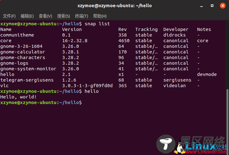Open the 文件(F) menu
This screenshot has width=229, height=155.
point(9,16)
